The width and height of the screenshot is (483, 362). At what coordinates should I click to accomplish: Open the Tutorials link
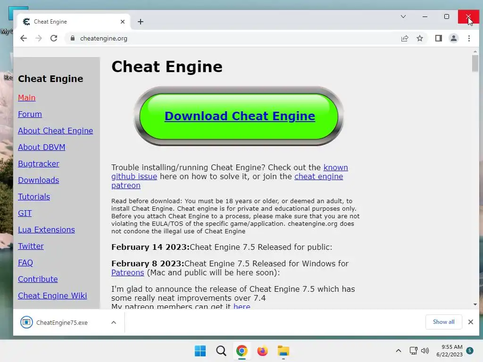tap(34, 197)
